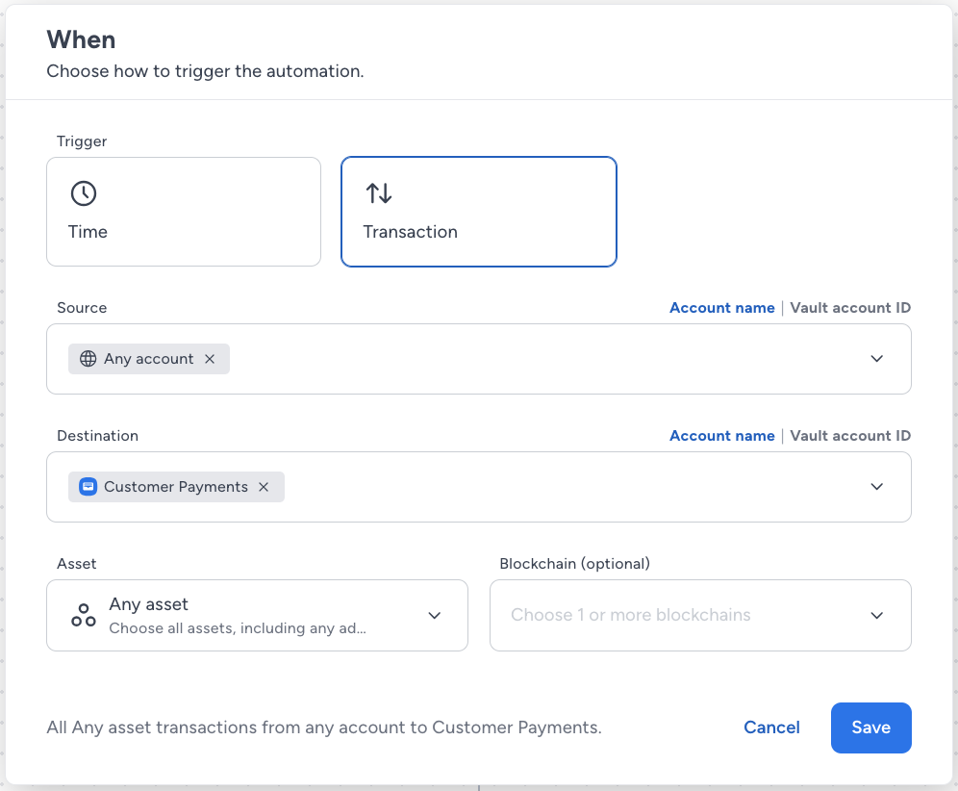This screenshot has height=791, width=958.
Task: Switch Source to Vault account ID view
Action: tap(850, 308)
